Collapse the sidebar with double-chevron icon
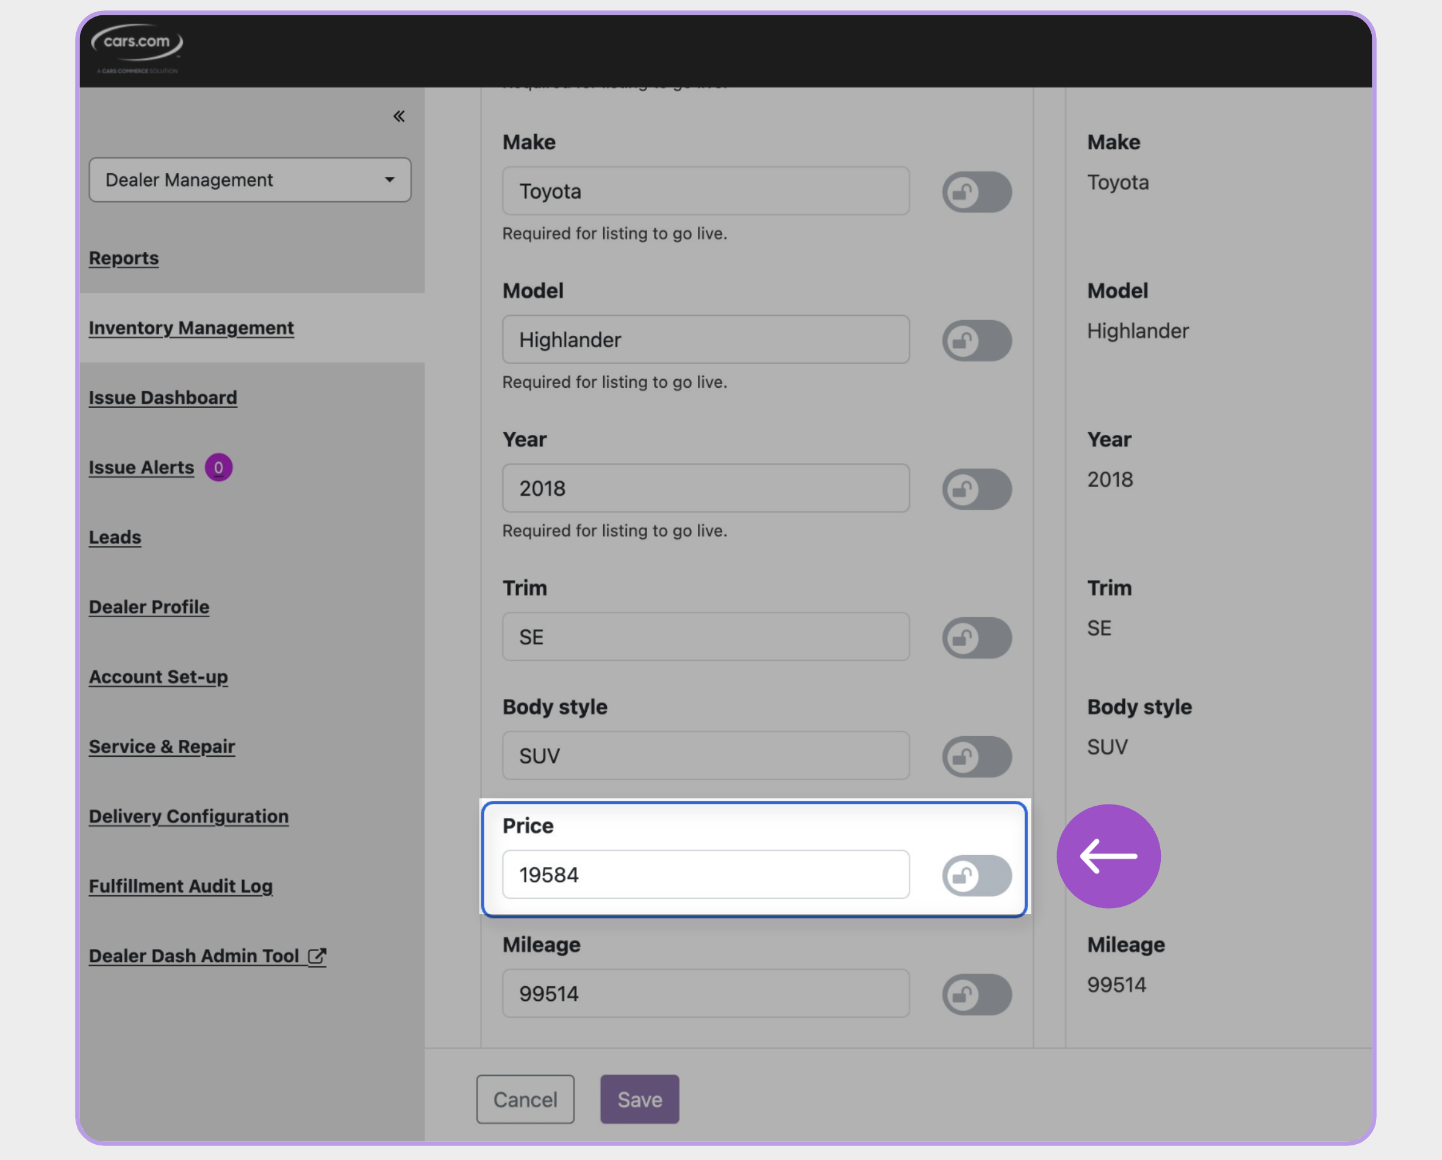Viewport: 1442px width, 1160px height. 398,116
